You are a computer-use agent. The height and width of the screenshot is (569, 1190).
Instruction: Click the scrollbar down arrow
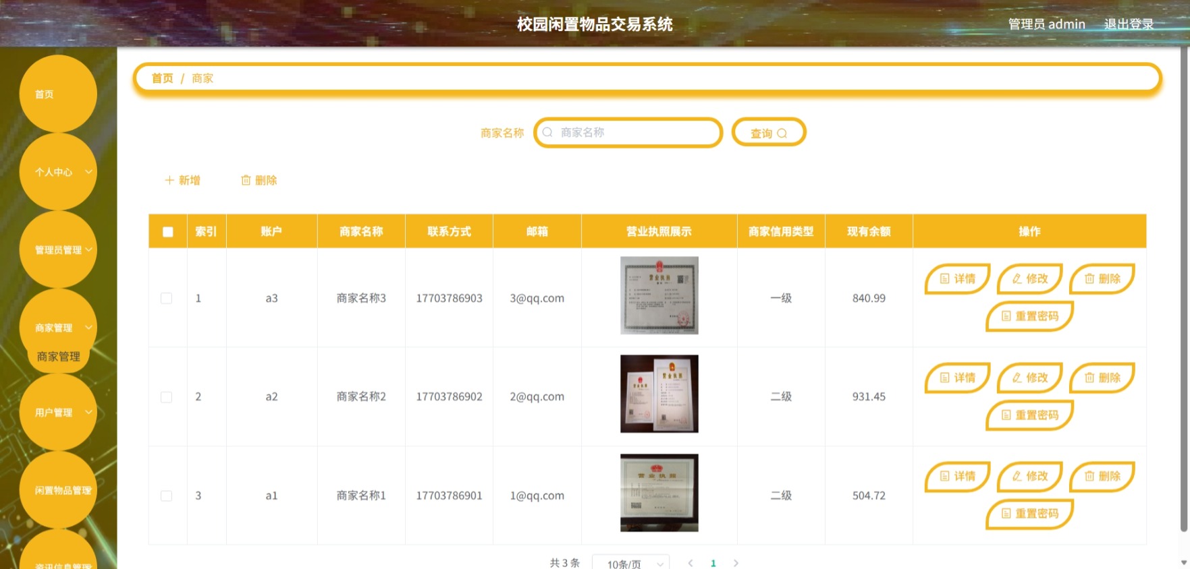tap(1184, 562)
